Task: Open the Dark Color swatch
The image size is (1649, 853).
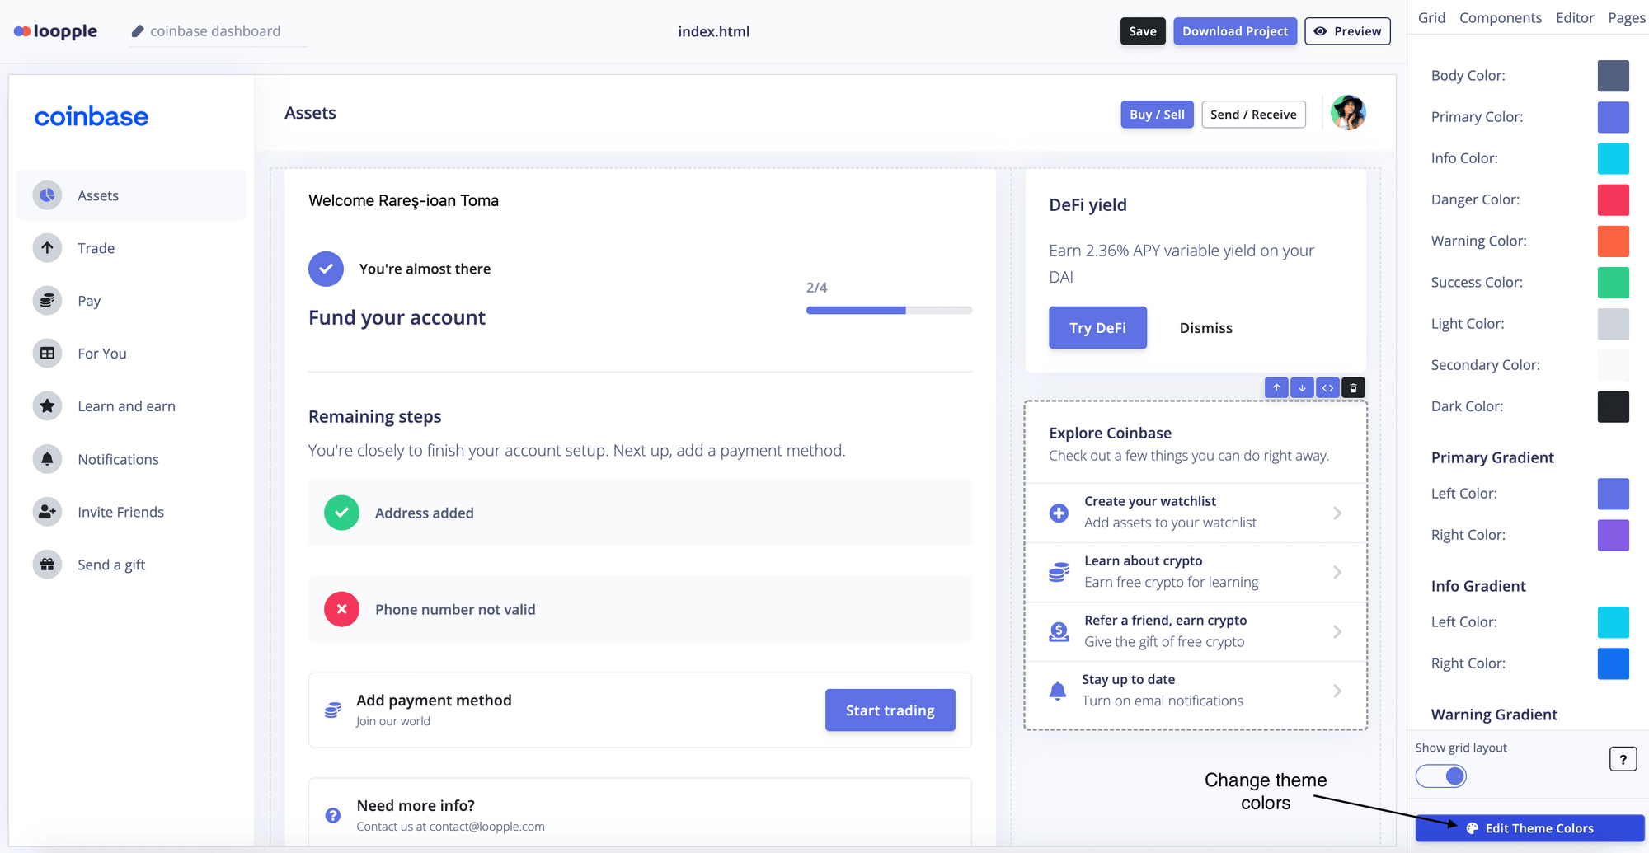Action: tap(1613, 406)
